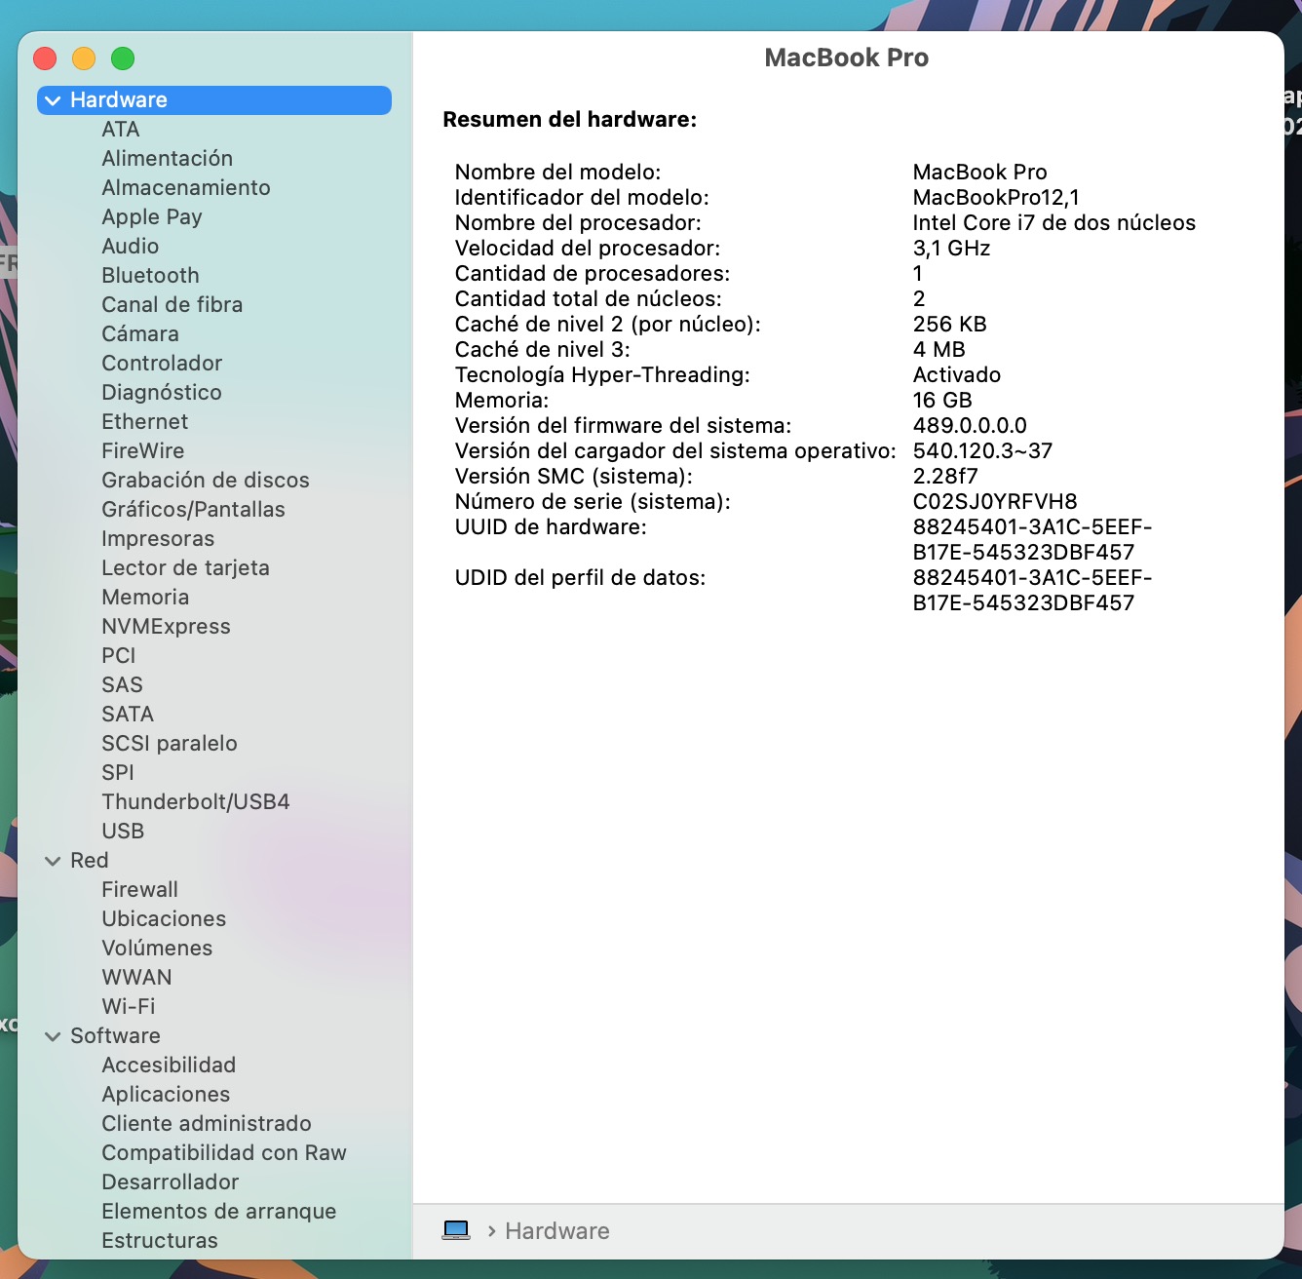Image resolution: width=1302 pixels, height=1279 pixels.
Task: Select the USB sidebar item
Action: click(123, 832)
